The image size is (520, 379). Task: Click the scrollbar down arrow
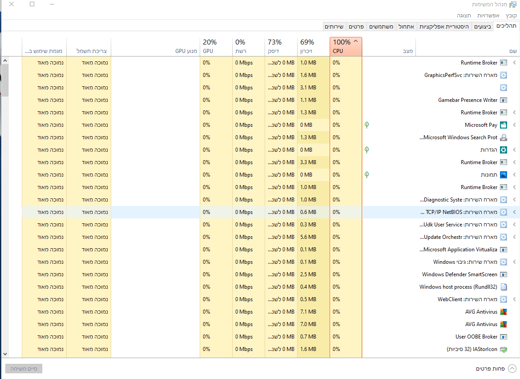pos(5,354)
